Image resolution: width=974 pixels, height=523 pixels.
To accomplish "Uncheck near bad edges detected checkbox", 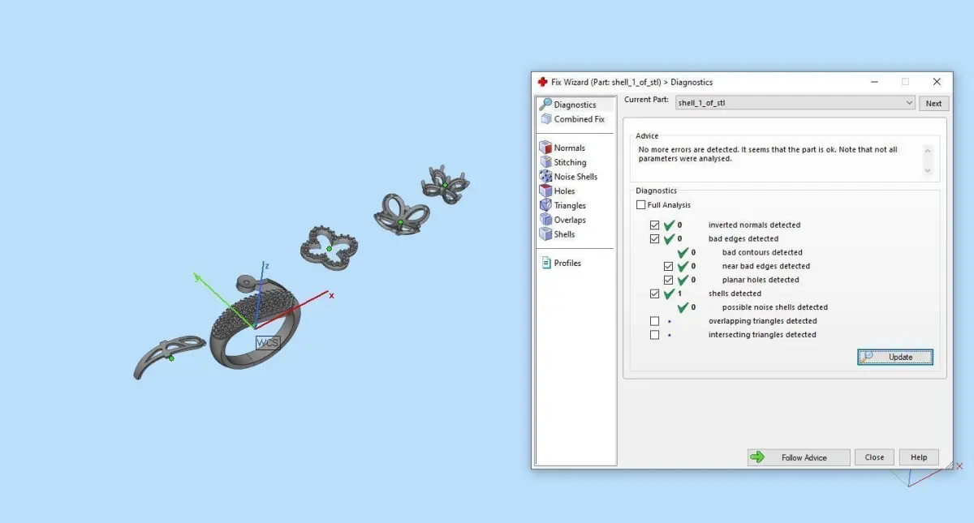I will pyautogui.click(x=668, y=266).
